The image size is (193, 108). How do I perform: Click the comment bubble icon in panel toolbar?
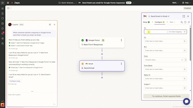(189, 22)
